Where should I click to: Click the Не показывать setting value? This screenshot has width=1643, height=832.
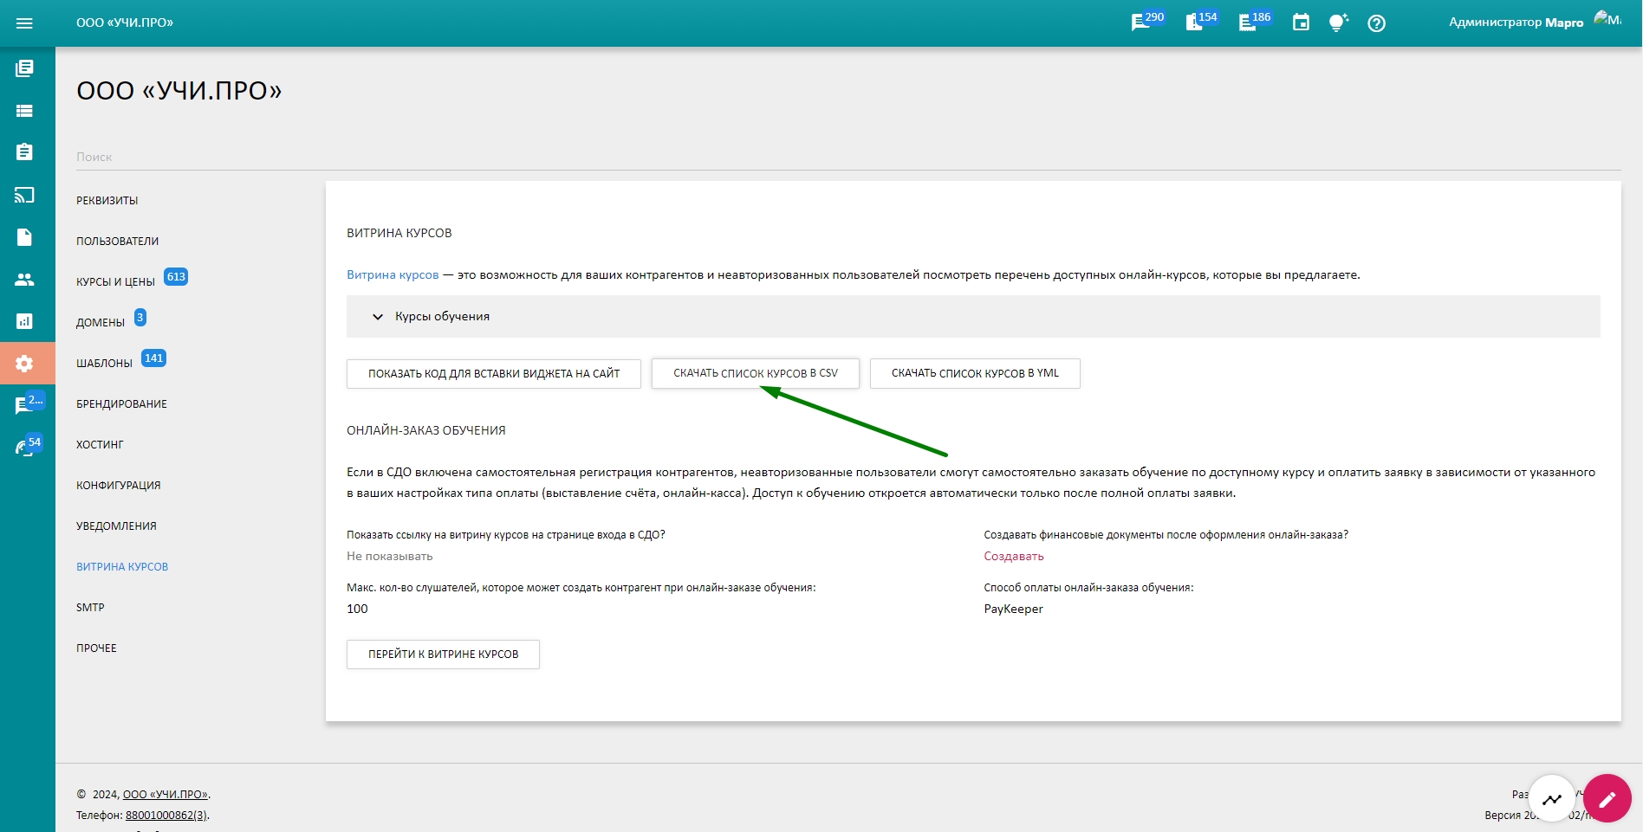coord(390,556)
